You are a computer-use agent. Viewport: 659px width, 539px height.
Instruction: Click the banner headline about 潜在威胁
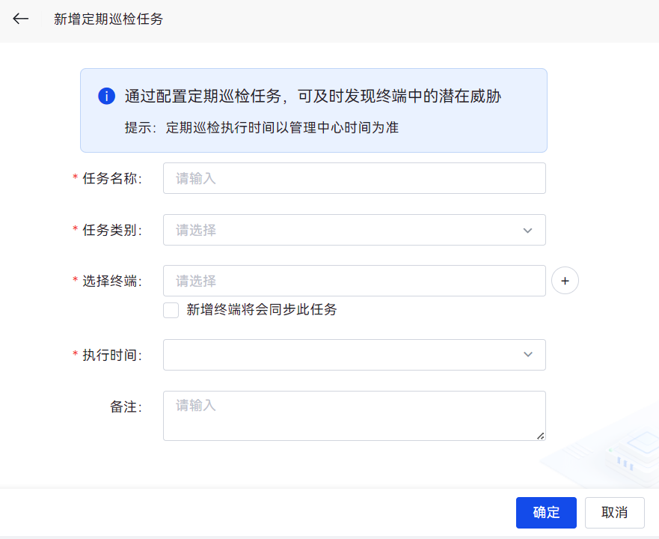tap(313, 96)
